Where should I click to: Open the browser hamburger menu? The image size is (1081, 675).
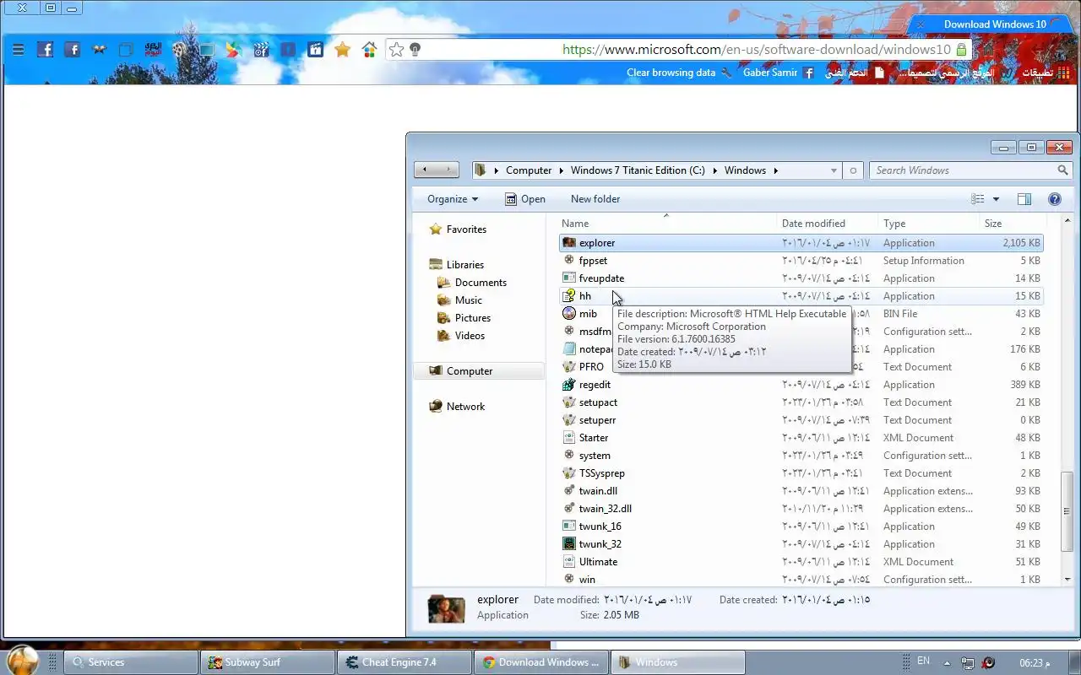[x=18, y=50]
